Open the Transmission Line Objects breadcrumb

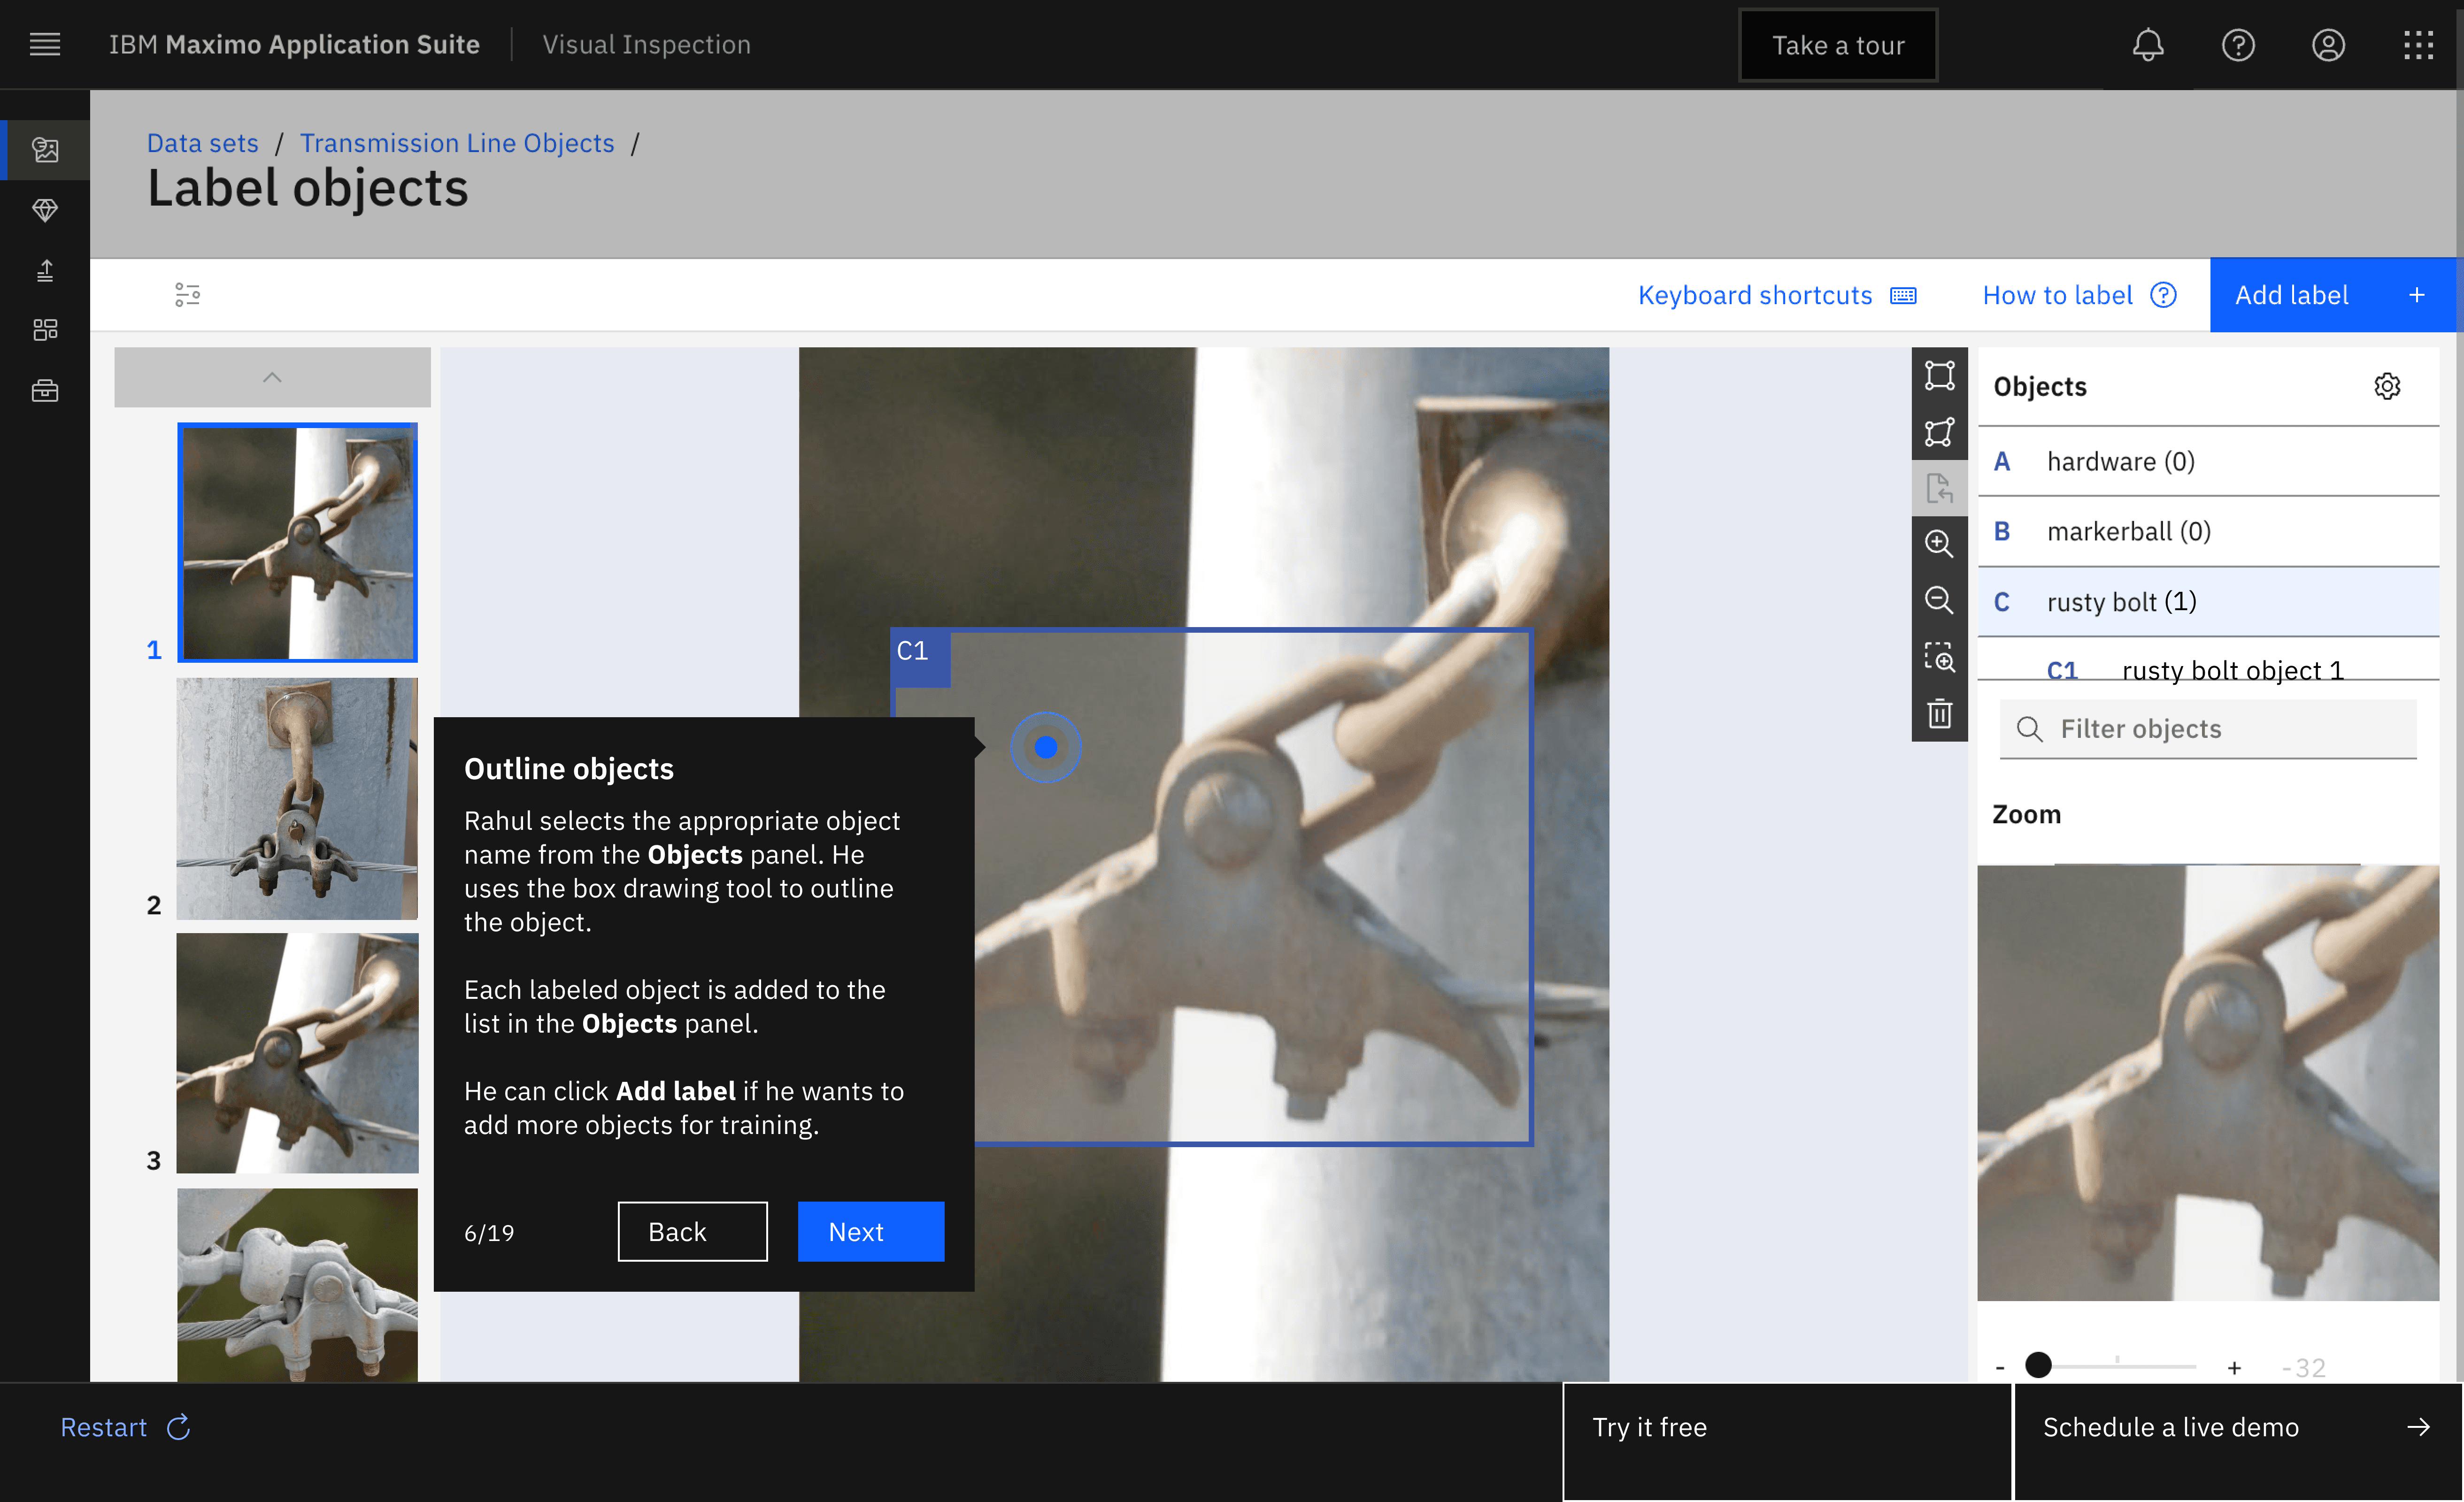coord(457,143)
